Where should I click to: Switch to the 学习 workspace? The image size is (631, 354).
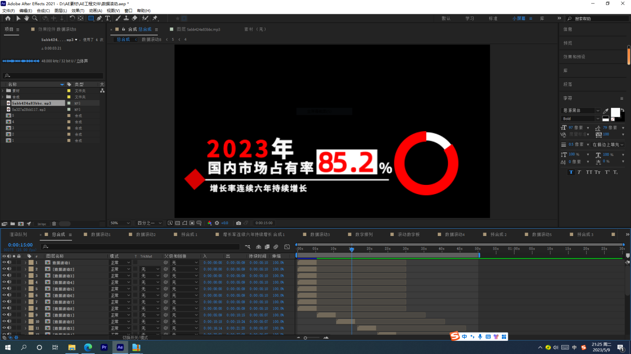tap(470, 18)
